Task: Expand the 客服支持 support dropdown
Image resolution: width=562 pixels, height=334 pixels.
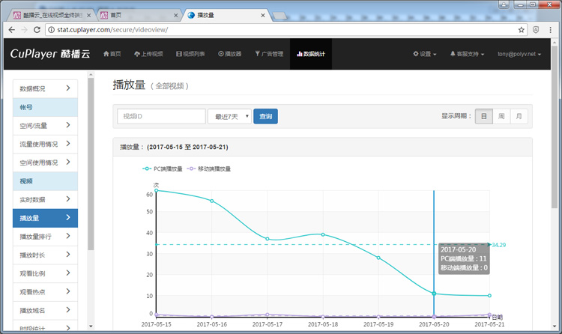Action: 467,54
